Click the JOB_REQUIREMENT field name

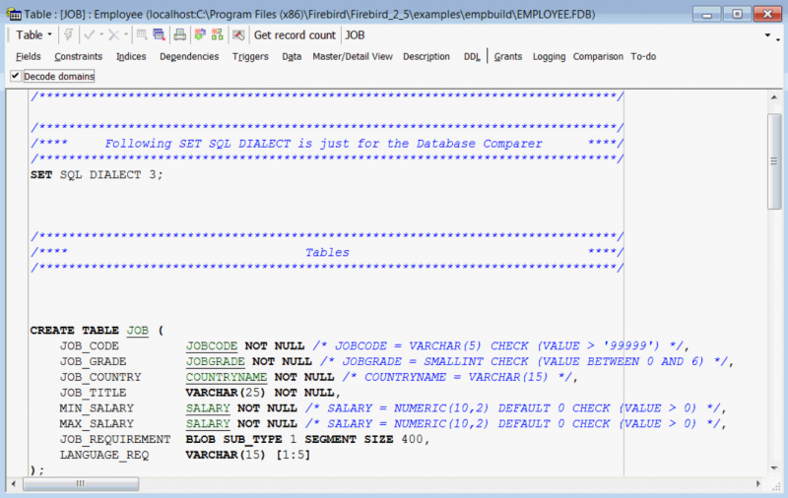(115, 439)
